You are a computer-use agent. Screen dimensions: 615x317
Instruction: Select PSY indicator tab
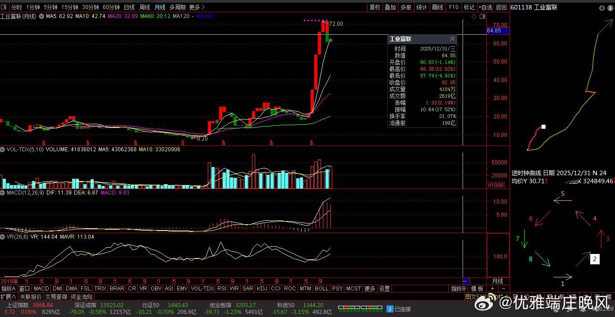click(x=337, y=289)
